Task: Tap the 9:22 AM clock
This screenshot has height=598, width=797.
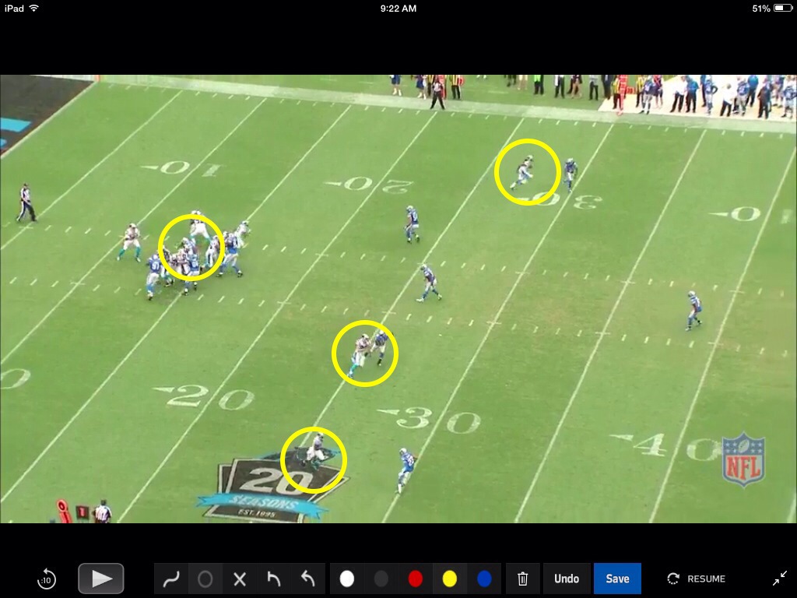Action: [x=398, y=8]
